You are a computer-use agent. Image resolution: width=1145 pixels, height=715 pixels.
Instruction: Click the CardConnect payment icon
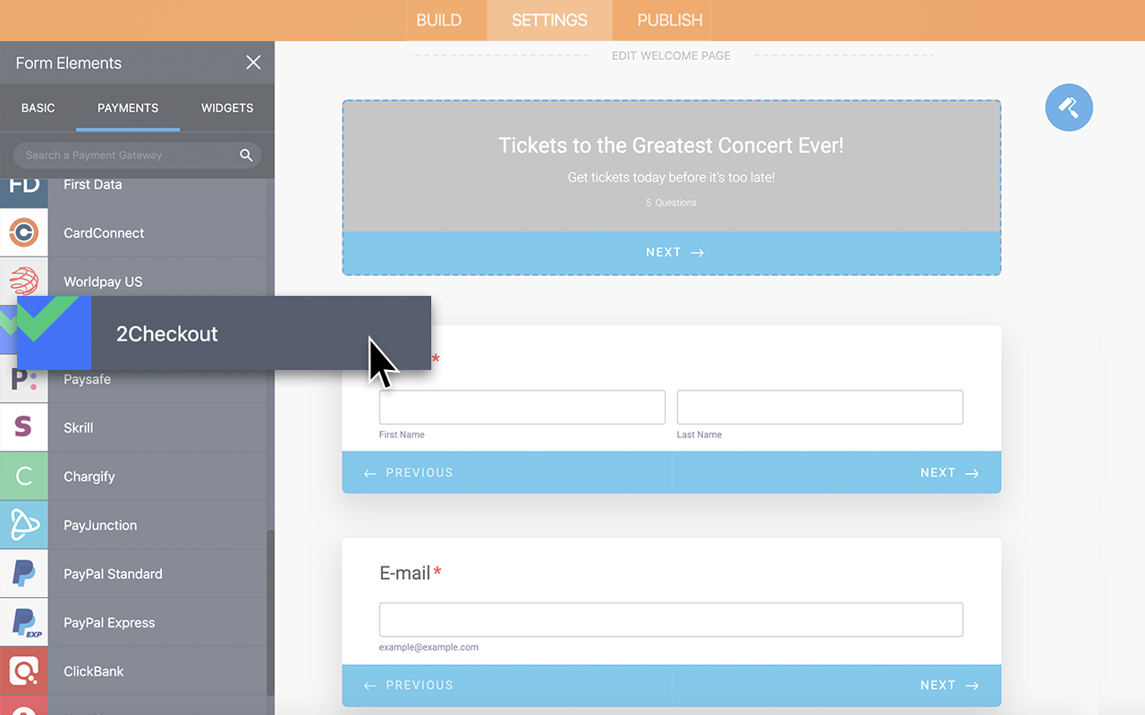tap(24, 232)
